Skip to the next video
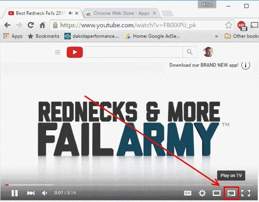 click(x=31, y=193)
